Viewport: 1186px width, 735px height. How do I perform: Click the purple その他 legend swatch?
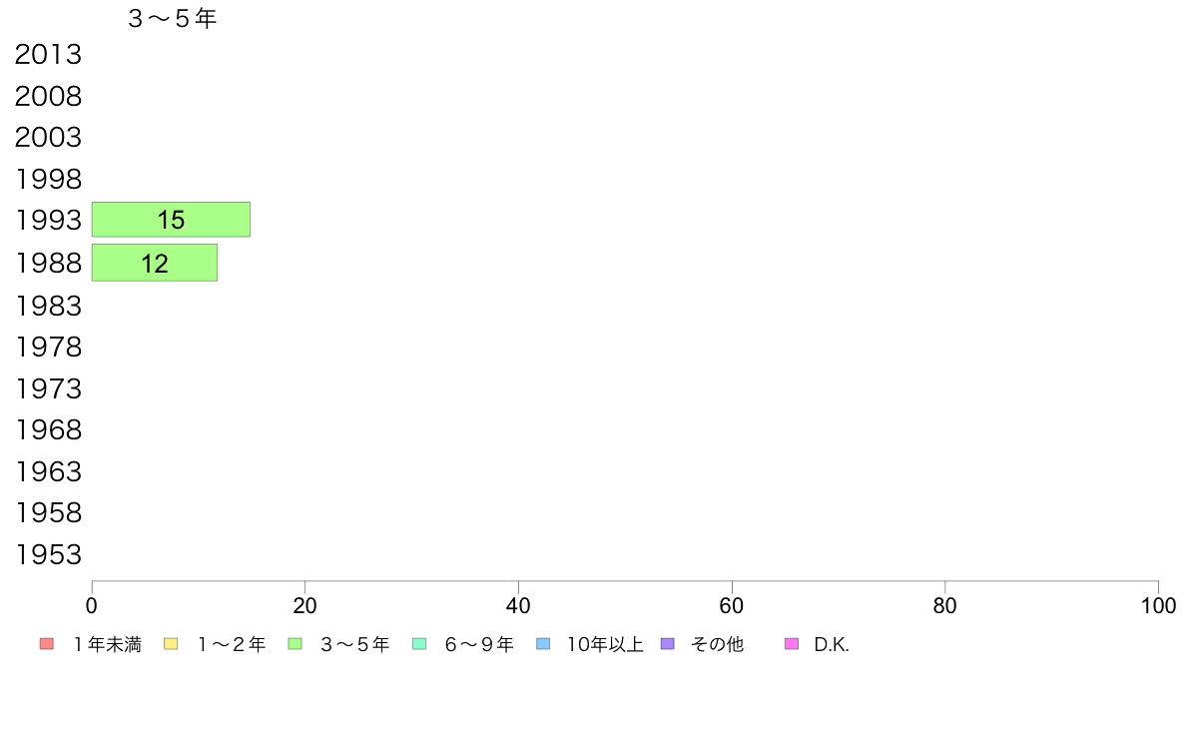tap(667, 644)
